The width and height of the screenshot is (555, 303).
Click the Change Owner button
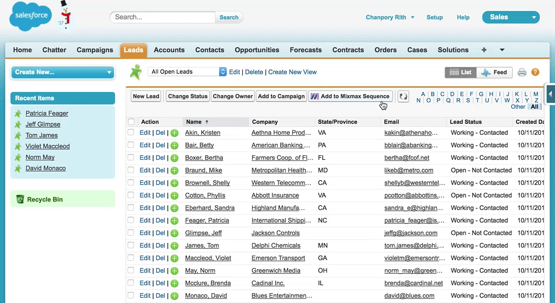pos(233,96)
